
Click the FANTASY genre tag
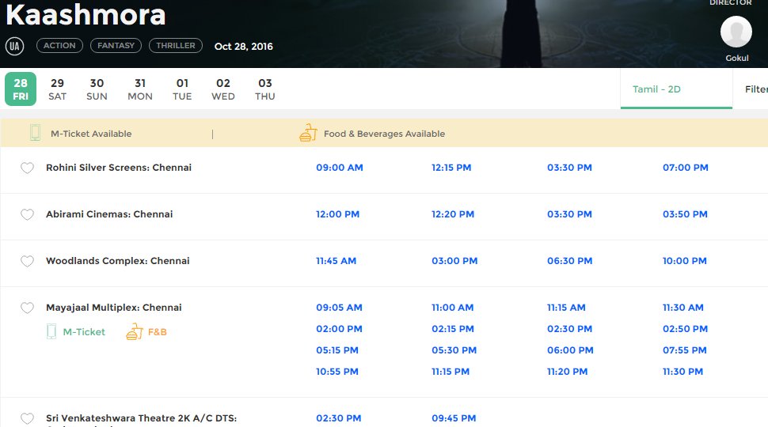[x=116, y=46]
